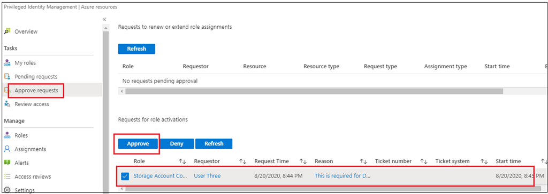
Task: Sort by Reason column arrows
Action: (x=364, y=161)
